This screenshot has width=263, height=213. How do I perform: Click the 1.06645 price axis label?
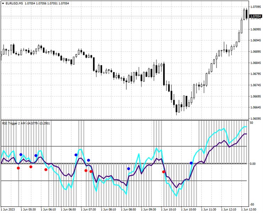[256, 108]
